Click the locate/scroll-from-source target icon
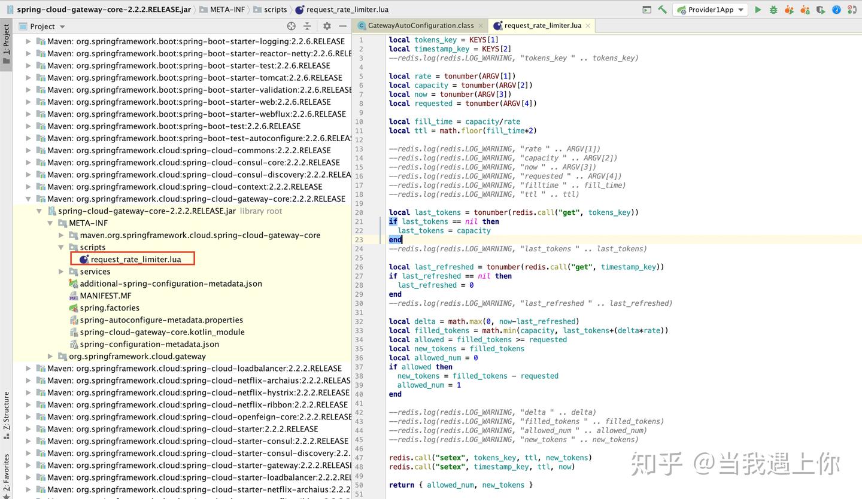Viewport: 862px width, 499px height. pyautogui.click(x=291, y=26)
